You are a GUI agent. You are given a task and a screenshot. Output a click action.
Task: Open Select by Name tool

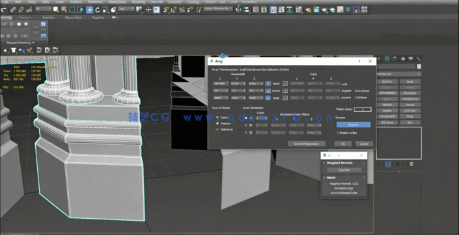[x=64, y=10]
